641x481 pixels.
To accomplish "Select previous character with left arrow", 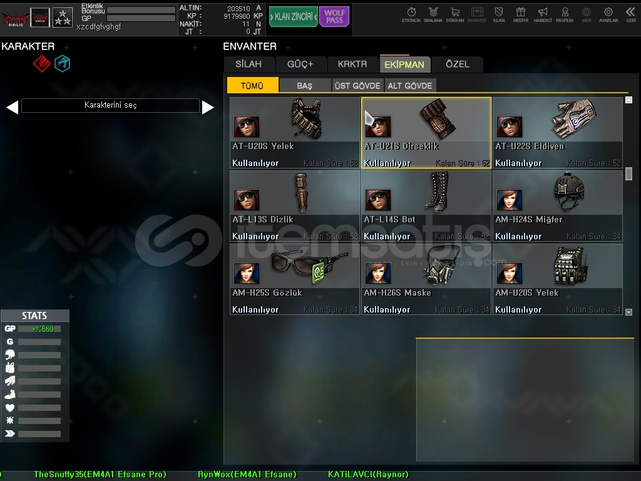I will [x=12, y=107].
